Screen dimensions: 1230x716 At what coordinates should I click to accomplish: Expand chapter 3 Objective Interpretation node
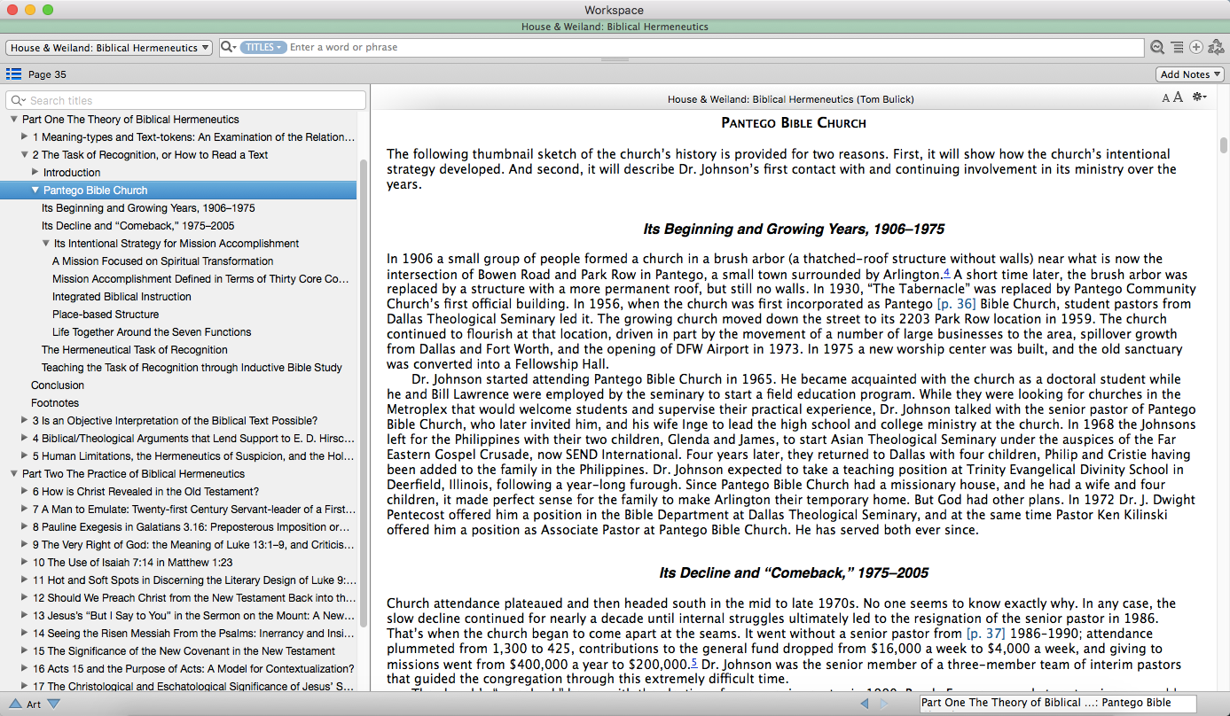pos(25,421)
